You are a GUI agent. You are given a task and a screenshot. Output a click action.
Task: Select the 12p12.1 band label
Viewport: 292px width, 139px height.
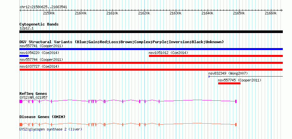click(x=27, y=28)
